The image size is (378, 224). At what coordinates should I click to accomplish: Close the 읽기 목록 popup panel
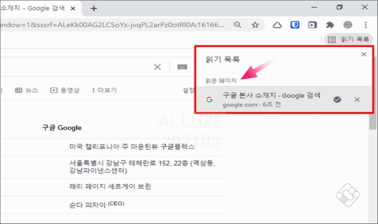(364, 54)
